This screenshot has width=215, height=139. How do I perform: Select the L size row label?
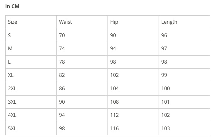tap(9, 62)
